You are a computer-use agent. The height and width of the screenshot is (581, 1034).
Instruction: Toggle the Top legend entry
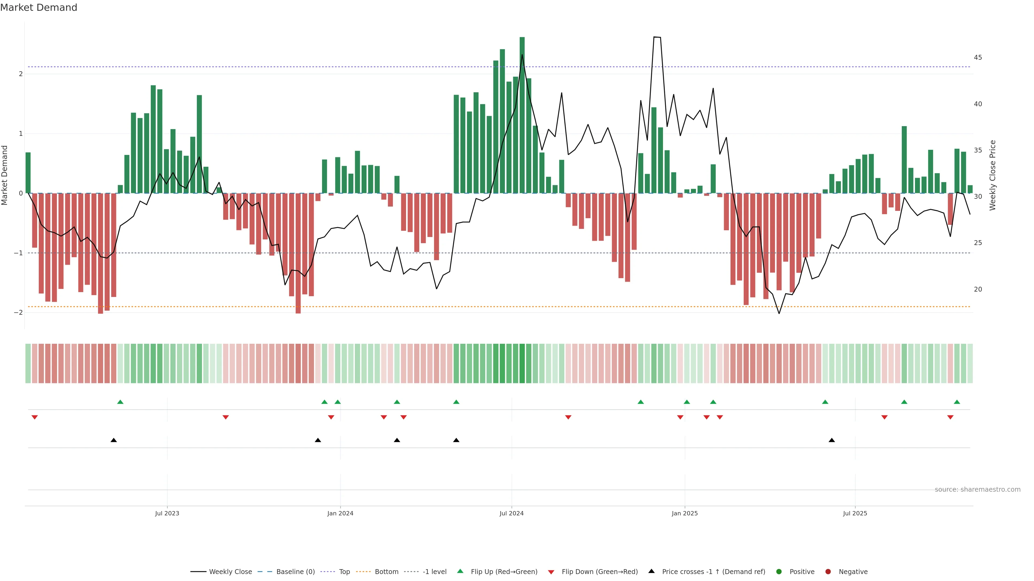(x=344, y=571)
